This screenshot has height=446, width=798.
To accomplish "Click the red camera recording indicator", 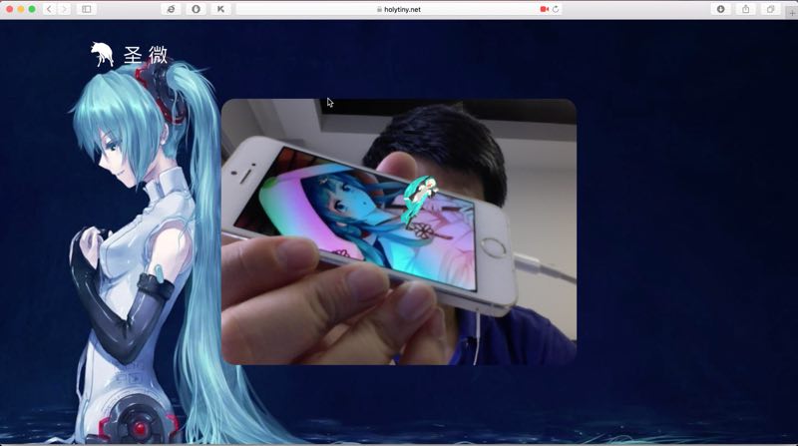I will click(544, 9).
